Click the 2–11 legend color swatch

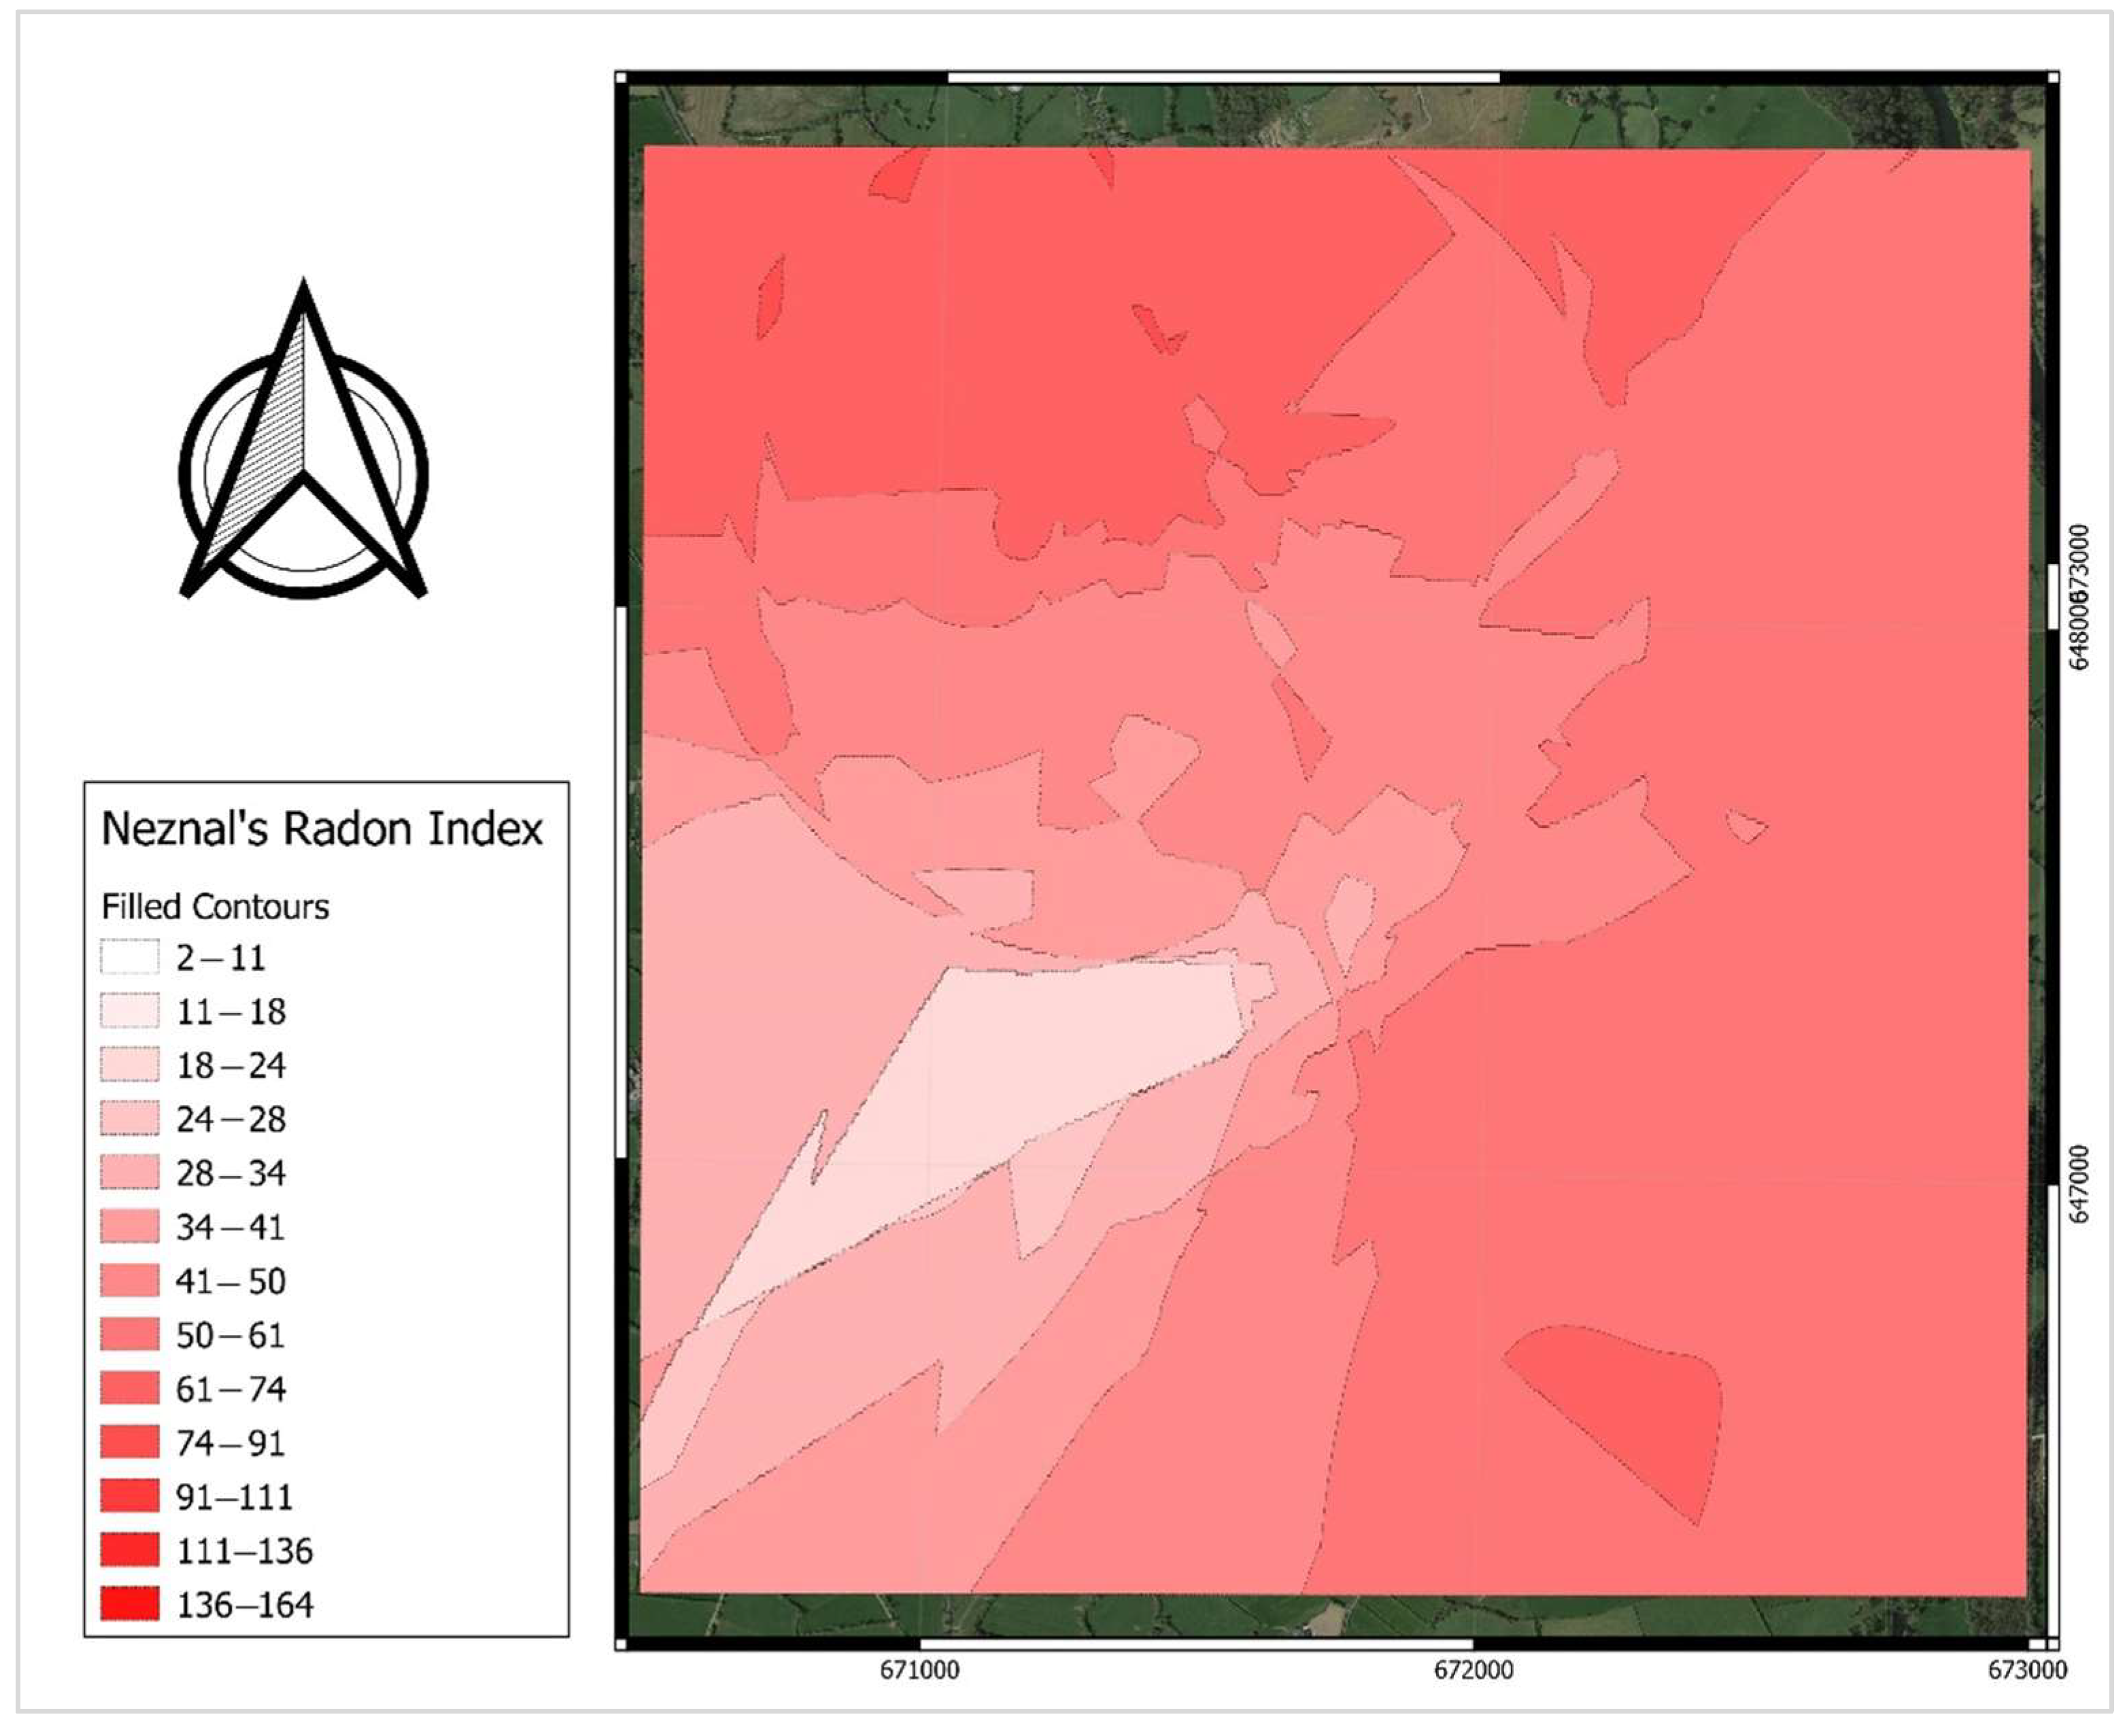coord(129,957)
